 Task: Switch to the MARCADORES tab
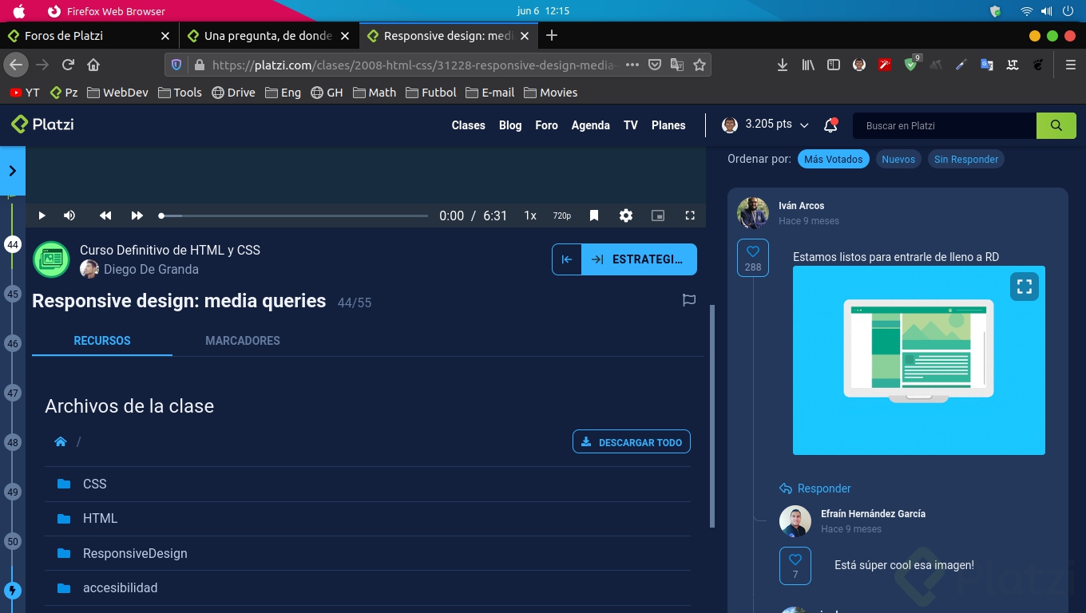pos(243,341)
